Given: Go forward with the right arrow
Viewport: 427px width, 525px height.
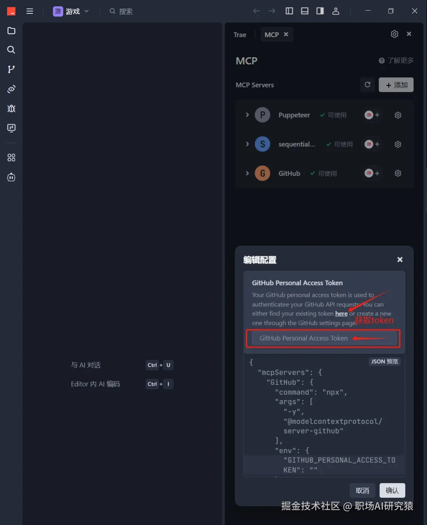Looking at the screenshot, I should pos(272,11).
